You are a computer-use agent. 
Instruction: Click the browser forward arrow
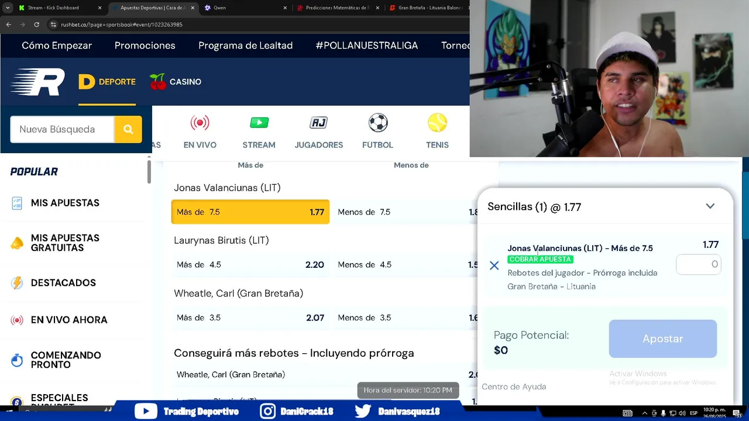(x=23, y=25)
